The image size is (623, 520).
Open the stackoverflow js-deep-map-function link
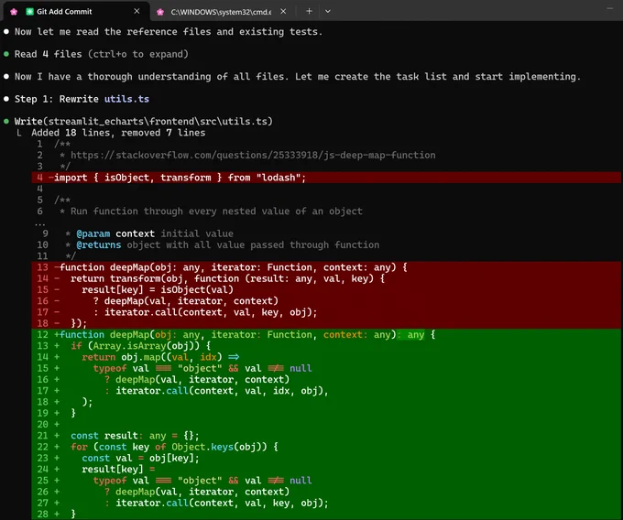pos(253,156)
